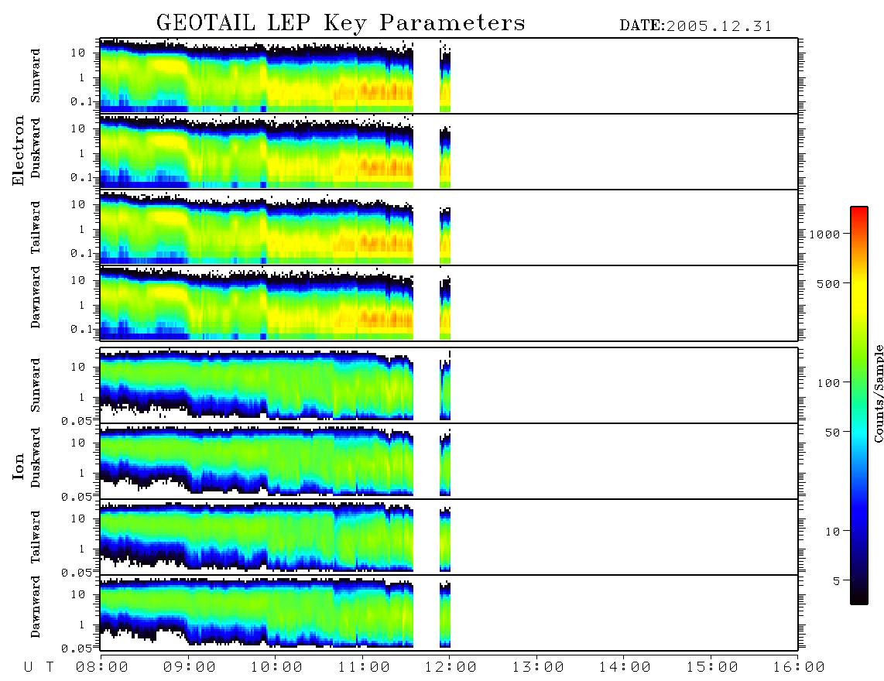Click the Ion Tailward spectrogram panel
884x681 pixels.
(449, 537)
